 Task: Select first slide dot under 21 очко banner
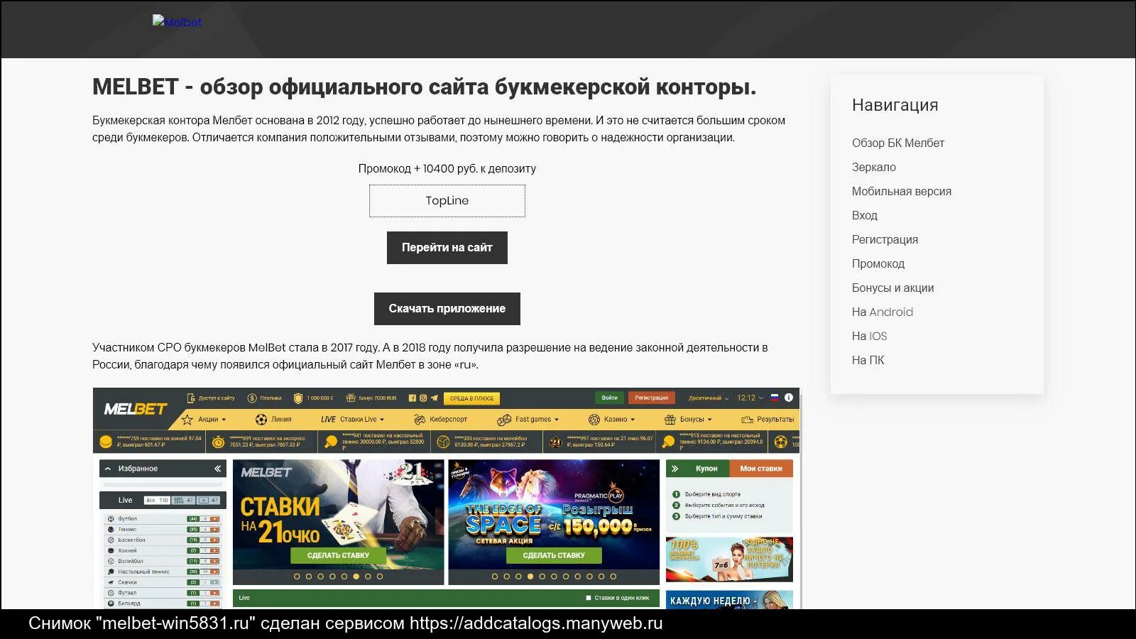pos(297,577)
